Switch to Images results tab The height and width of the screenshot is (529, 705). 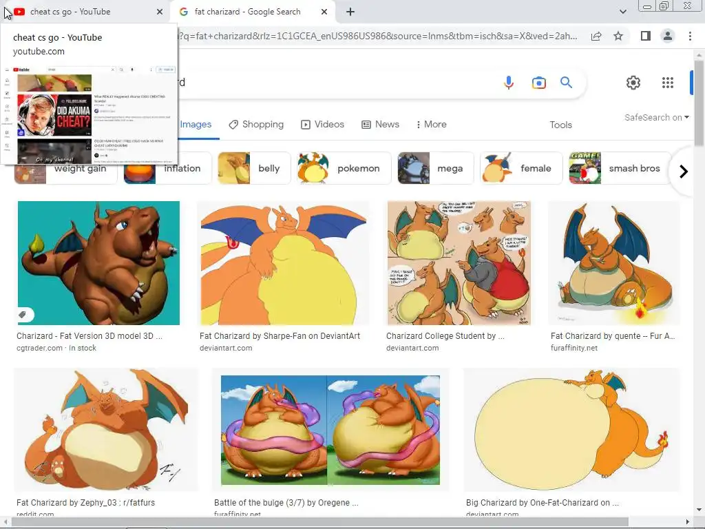(196, 125)
